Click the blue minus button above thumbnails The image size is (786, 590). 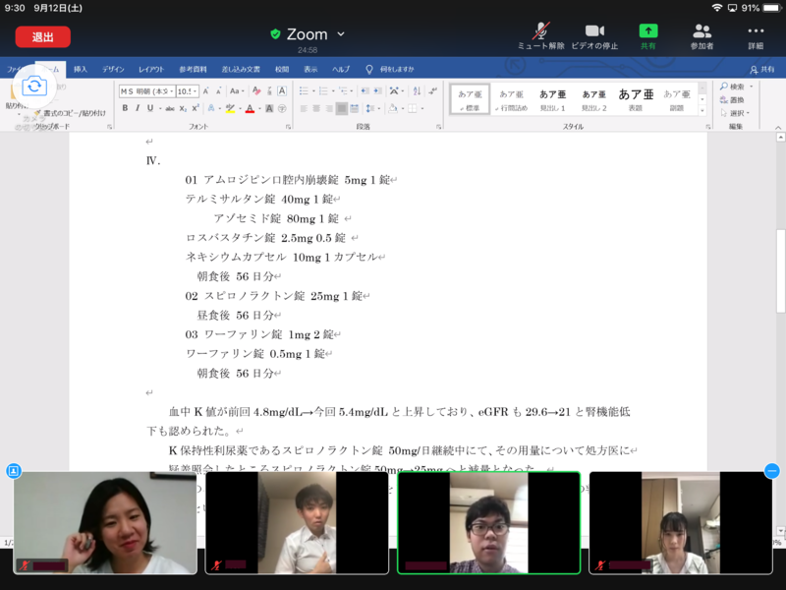click(772, 471)
